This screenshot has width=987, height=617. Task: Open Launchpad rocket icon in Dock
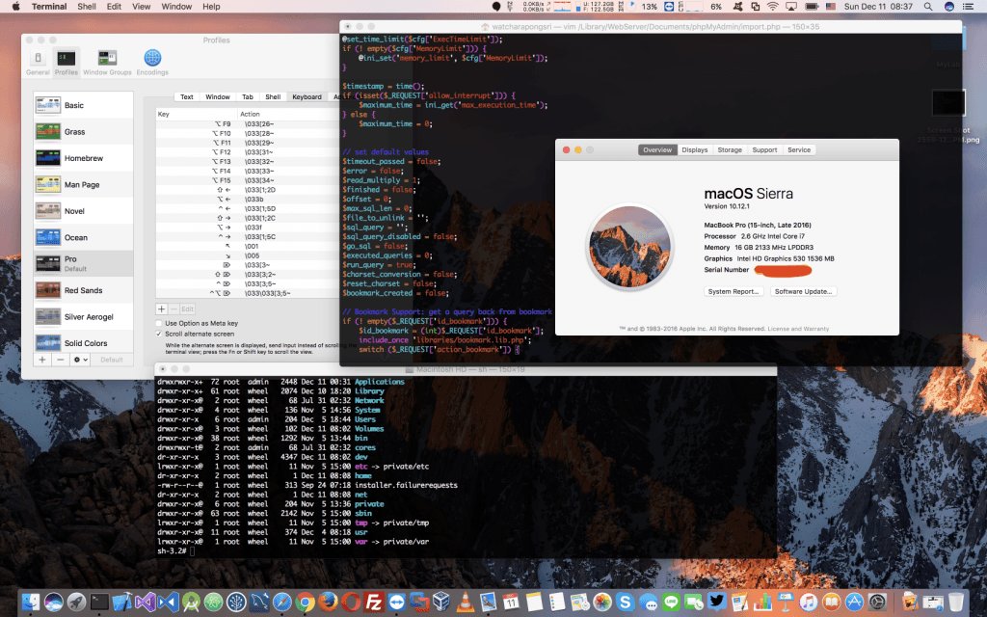(x=77, y=602)
